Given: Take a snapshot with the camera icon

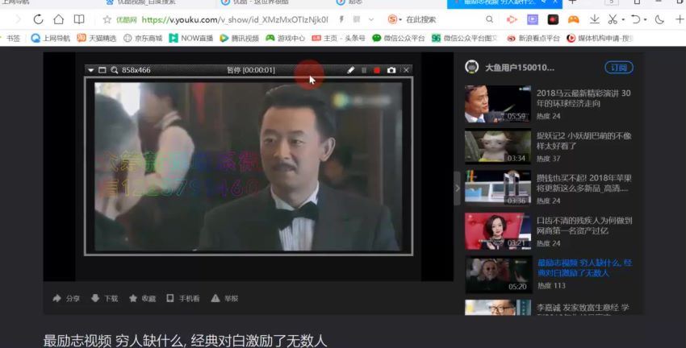Looking at the screenshot, I should [391, 70].
